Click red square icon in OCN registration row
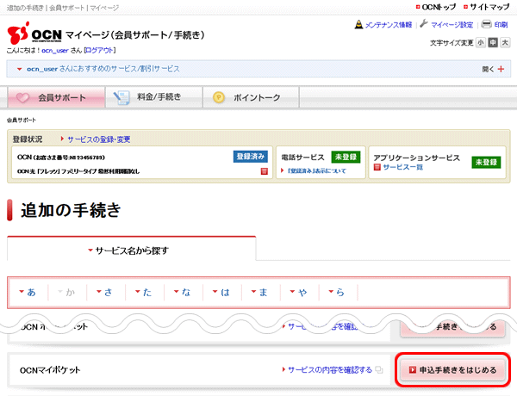 click(265, 171)
